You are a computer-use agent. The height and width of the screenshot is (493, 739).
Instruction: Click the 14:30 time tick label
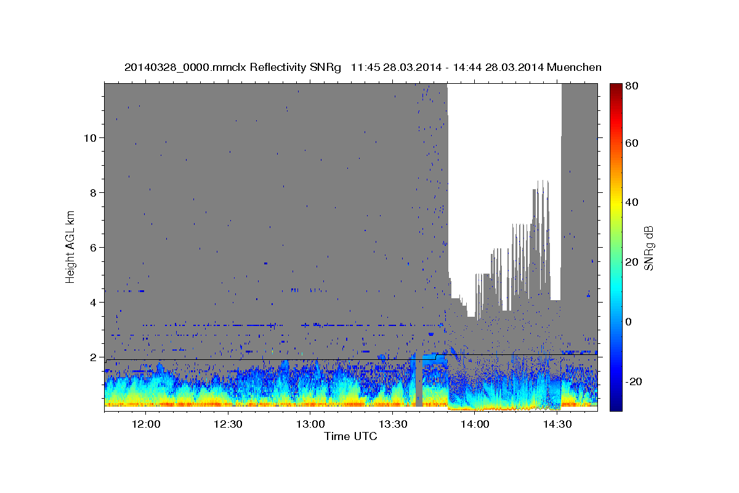pos(557,425)
